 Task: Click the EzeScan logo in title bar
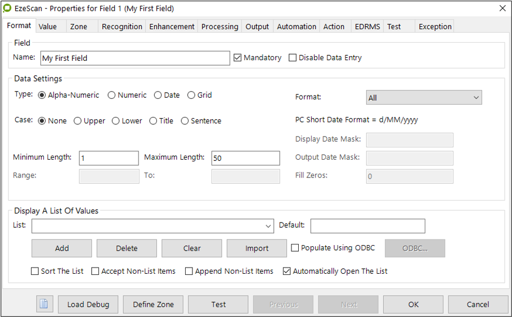(x=8, y=8)
